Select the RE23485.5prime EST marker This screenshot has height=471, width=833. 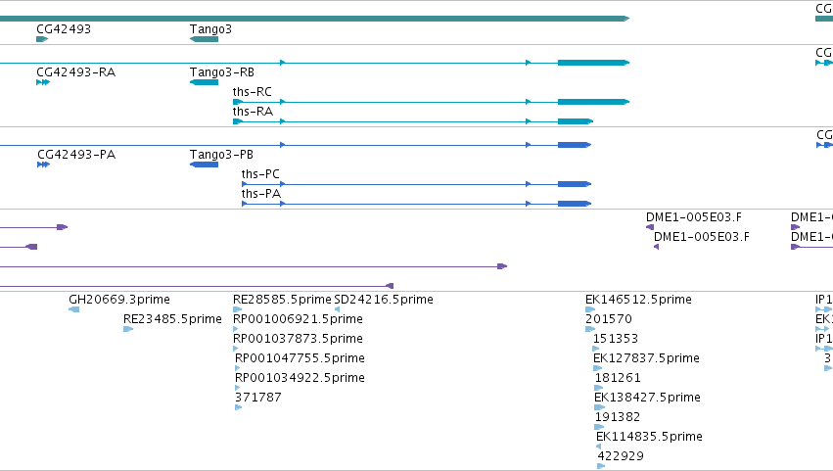pos(128,330)
